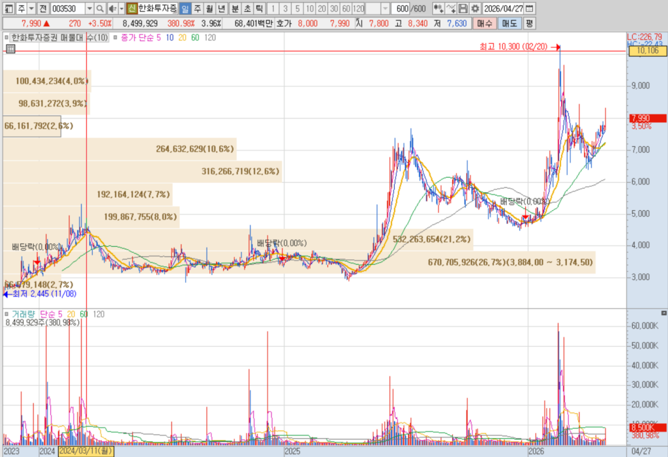
Task: Select minute (분) chart period
Action: 235,8
